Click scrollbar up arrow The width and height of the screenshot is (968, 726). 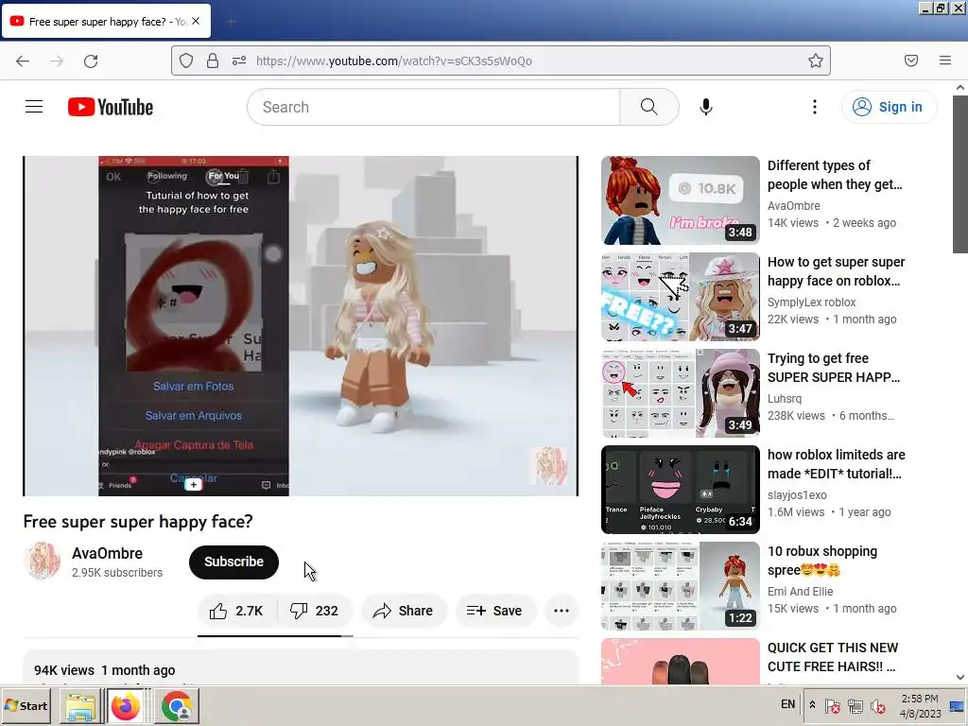pyautogui.click(x=960, y=88)
